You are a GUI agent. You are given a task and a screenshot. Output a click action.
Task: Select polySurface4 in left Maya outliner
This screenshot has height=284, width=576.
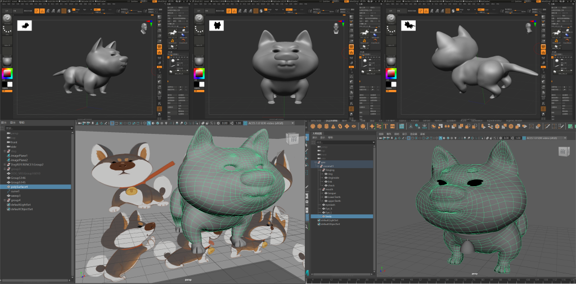coord(35,187)
